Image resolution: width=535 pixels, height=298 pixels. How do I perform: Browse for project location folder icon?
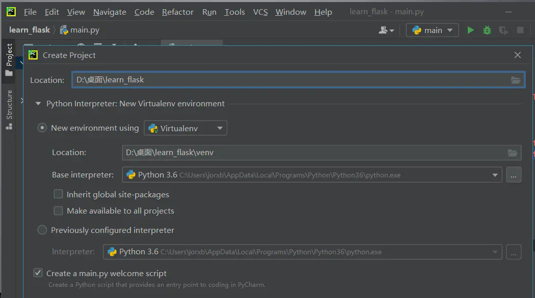click(516, 80)
